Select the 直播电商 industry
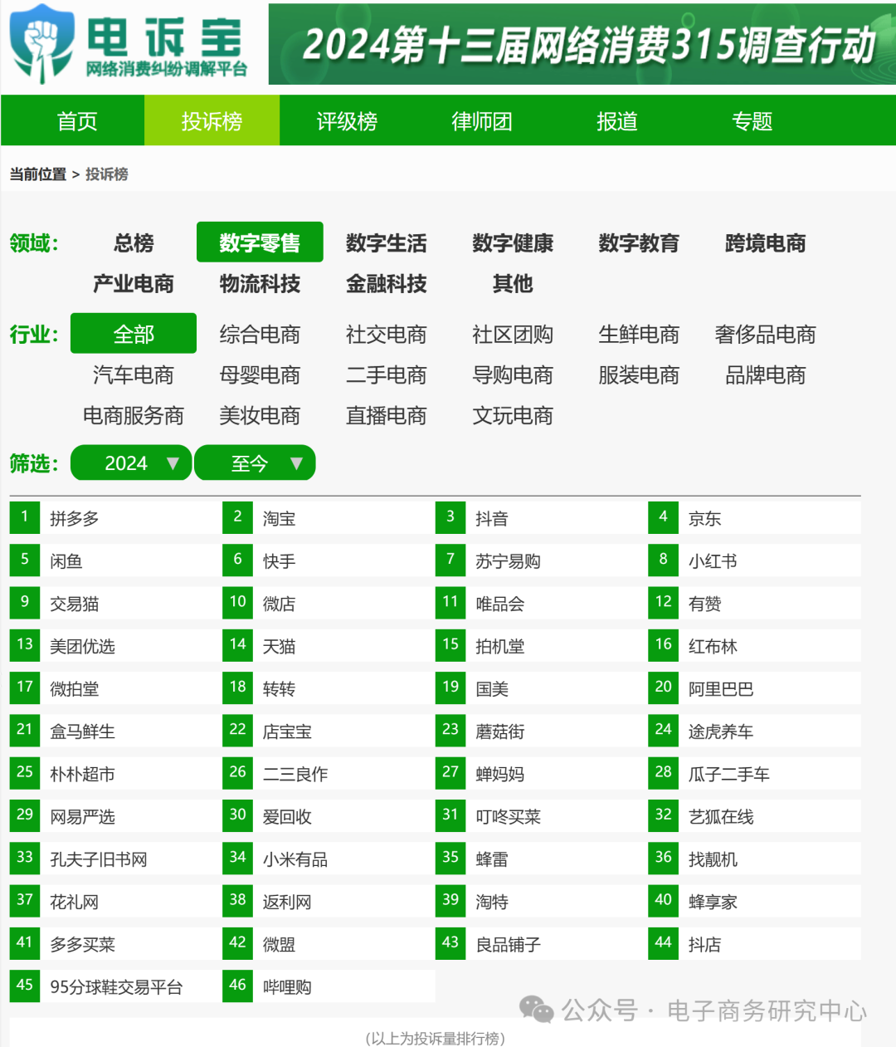The height and width of the screenshot is (1047, 896). [x=386, y=415]
